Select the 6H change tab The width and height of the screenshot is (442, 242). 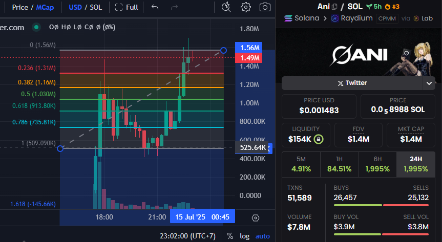378,165
